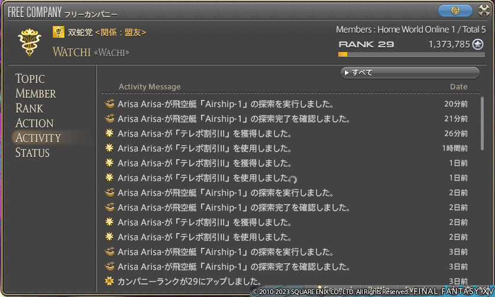495x297 pixels.
Task: Click the 双蛇党 Grand Company flag icon
Action: point(59,32)
